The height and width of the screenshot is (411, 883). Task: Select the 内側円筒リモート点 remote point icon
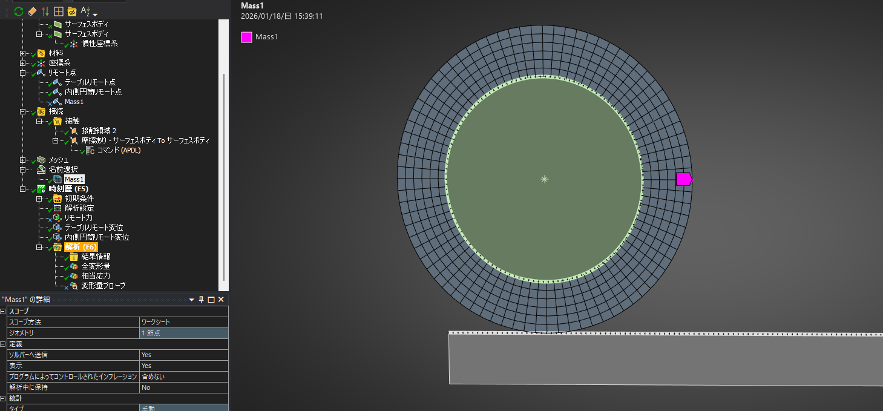57,92
